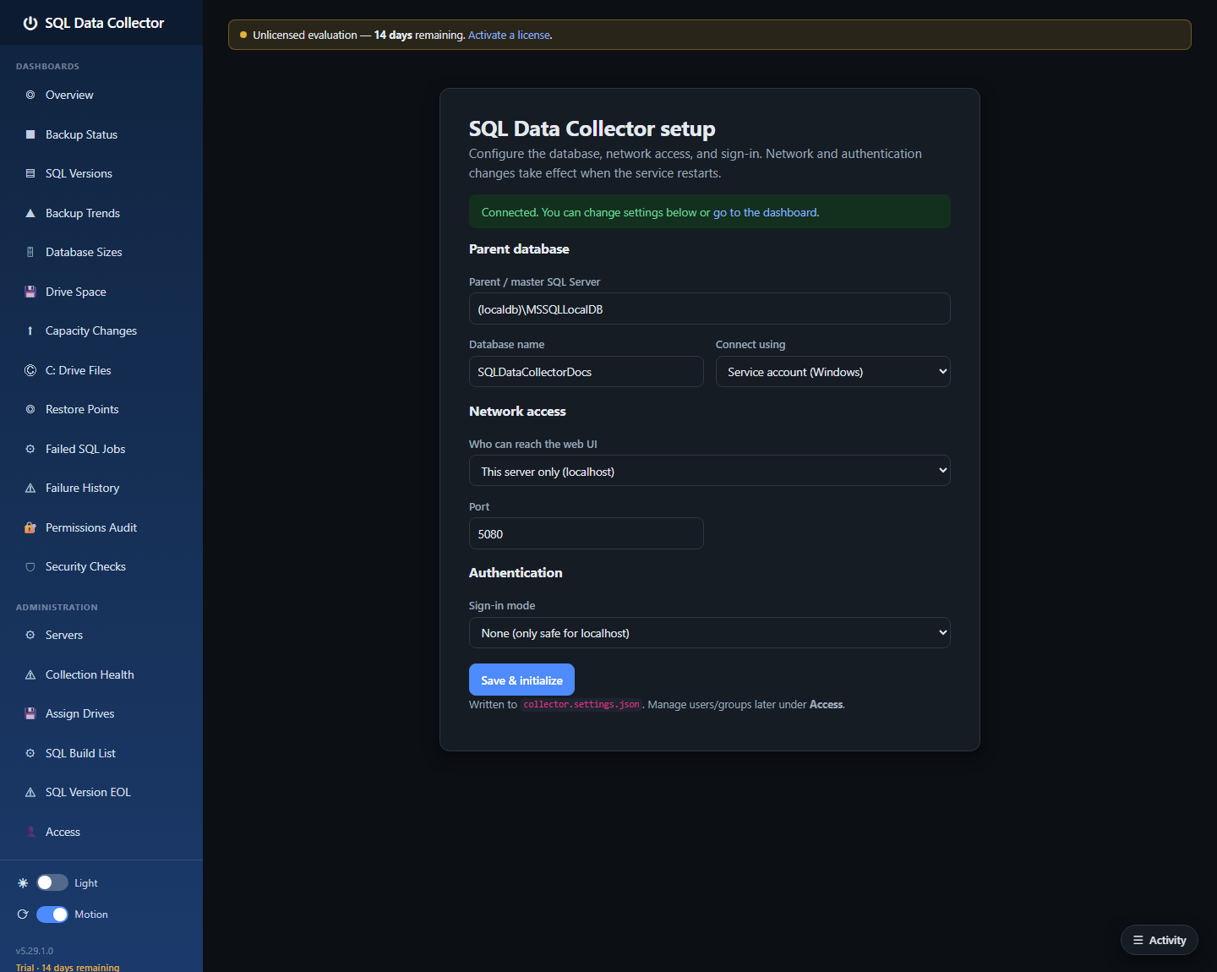Image resolution: width=1217 pixels, height=972 pixels.
Task: Open the Connect using dropdown
Action: pyautogui.click(x=832, y=372)
